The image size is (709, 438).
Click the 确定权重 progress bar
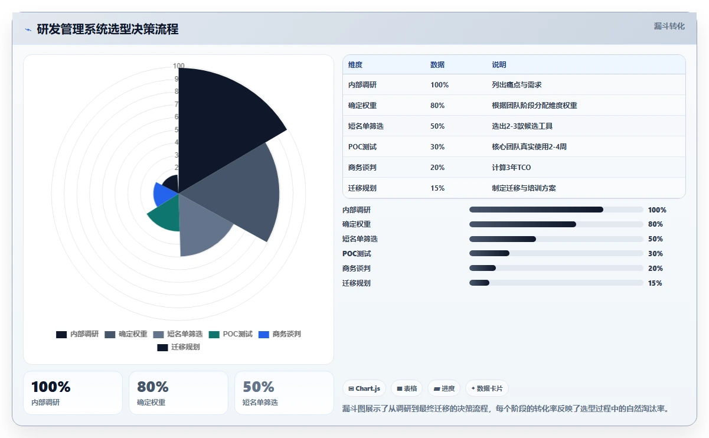[x=556, y=224]
